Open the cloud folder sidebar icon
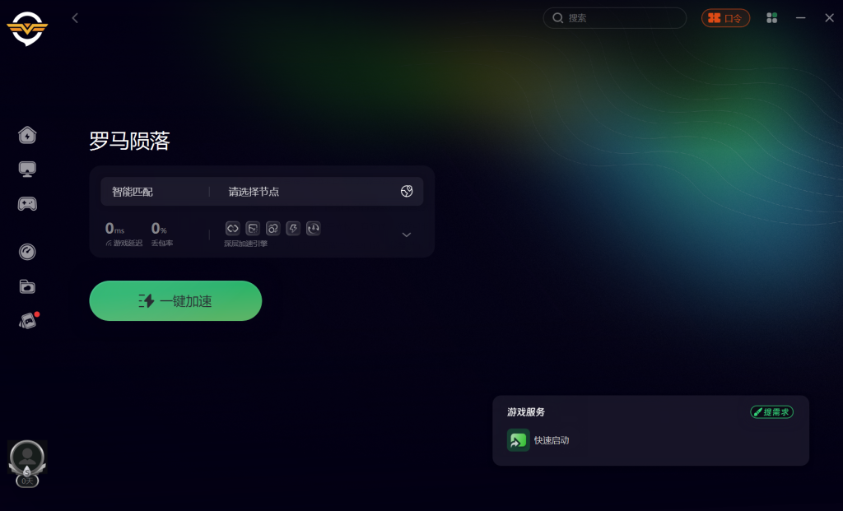Image resolution: width=843 pixels, height=511 pixels. click(27, 286)
